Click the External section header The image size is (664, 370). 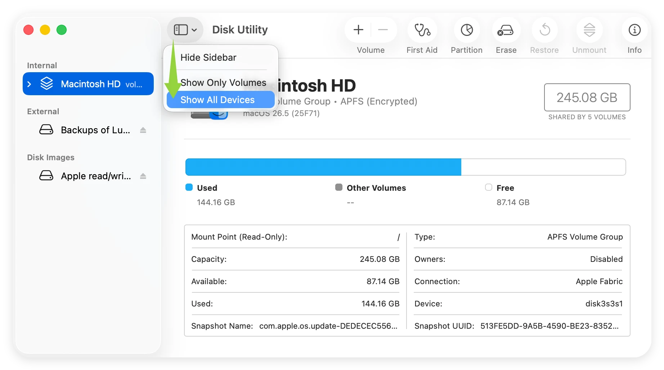(x=43, y=111)
